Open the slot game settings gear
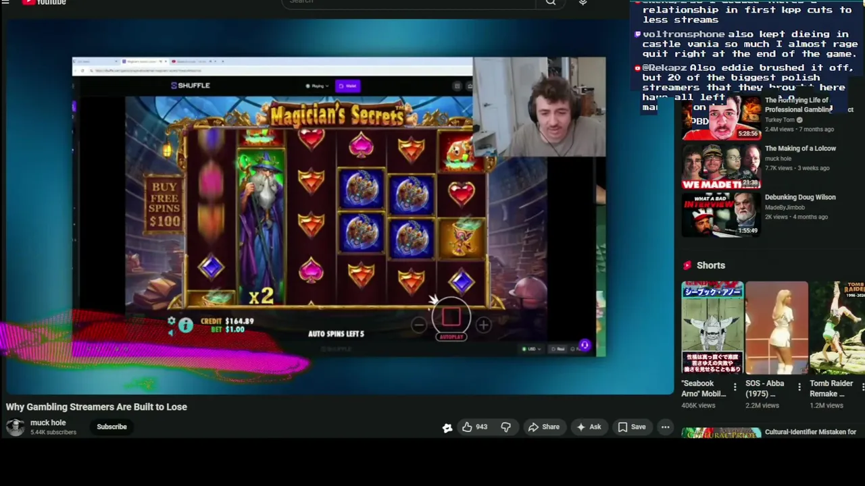The height and width of the screenshot is (486, 865). pos(172,321)
